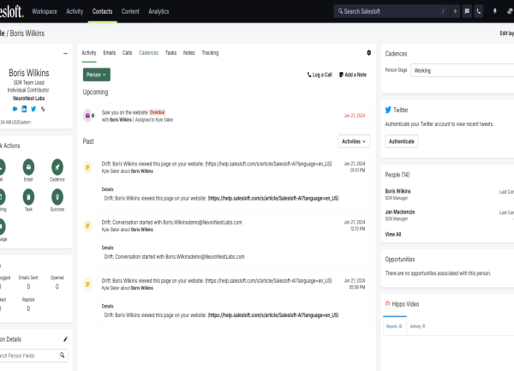Start the Email quick action
The height and width of the screenshot is (371, 514).
28,167
